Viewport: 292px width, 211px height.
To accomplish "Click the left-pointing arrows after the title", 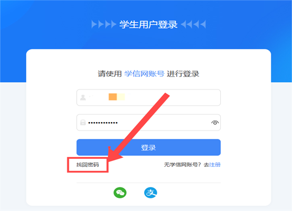I will pyautogui.click(x=193, y=24).
